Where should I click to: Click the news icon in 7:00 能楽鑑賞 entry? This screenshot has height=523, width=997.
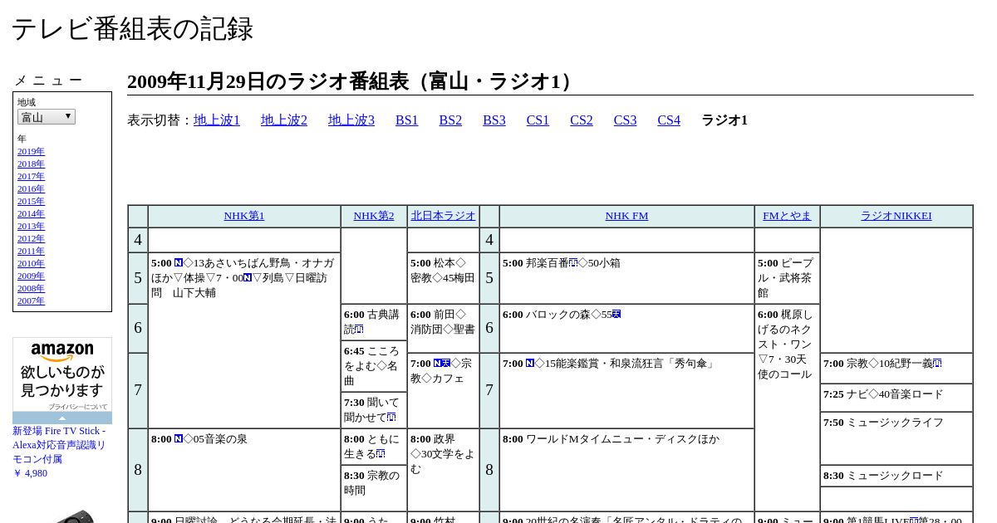[x=530, y=364]
